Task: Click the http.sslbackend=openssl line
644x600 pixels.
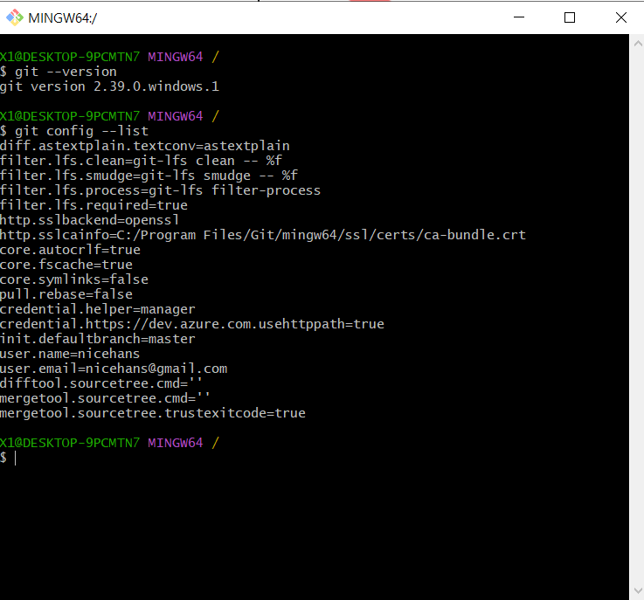Action: [89, 220]
